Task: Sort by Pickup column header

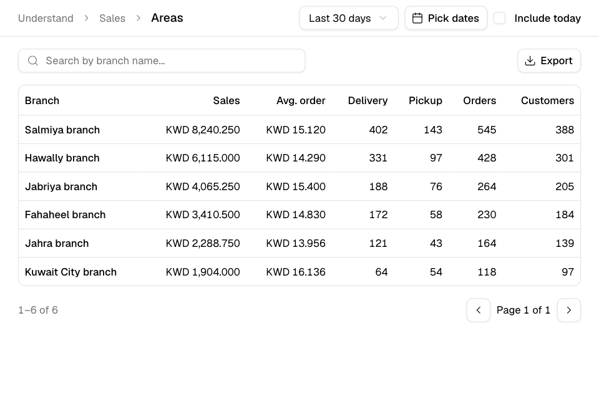Action: [426, 100]
